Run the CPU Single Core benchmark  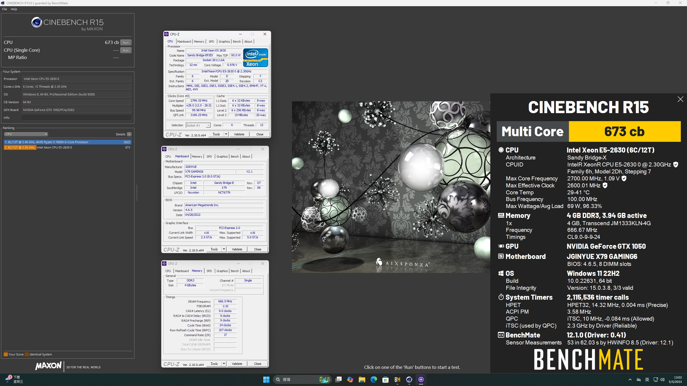coord(126,50)
